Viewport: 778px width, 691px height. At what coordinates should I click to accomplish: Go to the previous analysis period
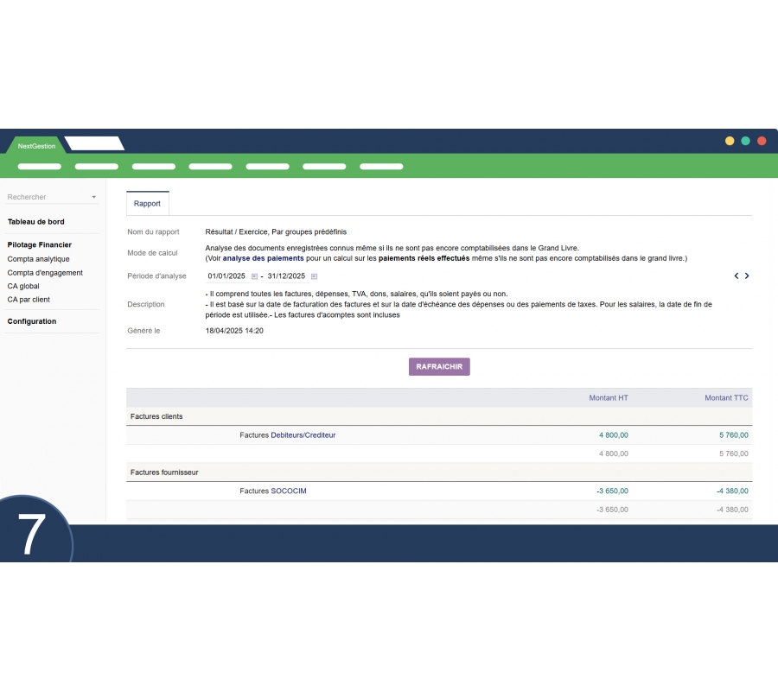737,276
